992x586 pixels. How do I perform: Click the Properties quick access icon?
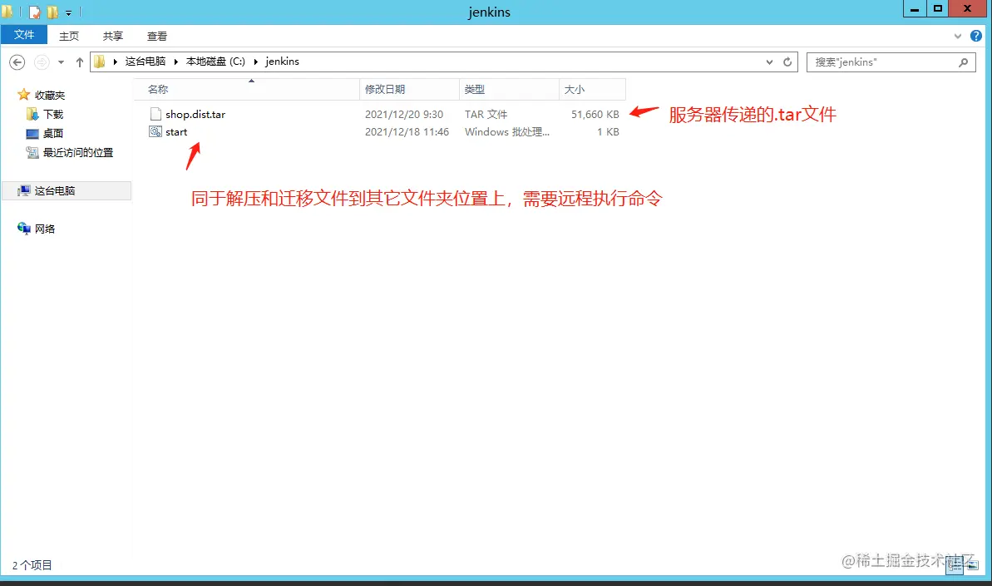(x=35, y=12)
